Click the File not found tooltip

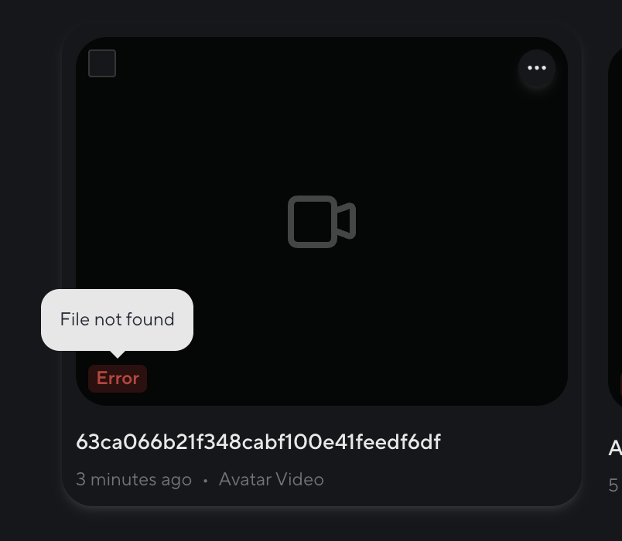(x=117, y=320)
